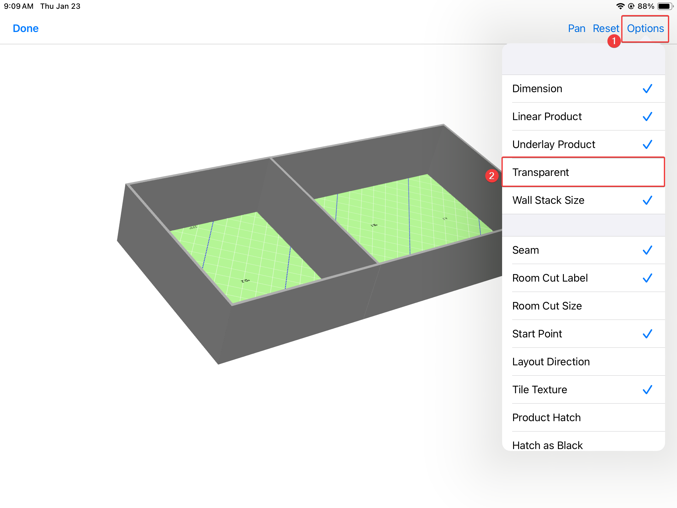This screenshot has width=677, height=508.
Task: Enable Layout Direction display
Action: click(x=583, y=362)
